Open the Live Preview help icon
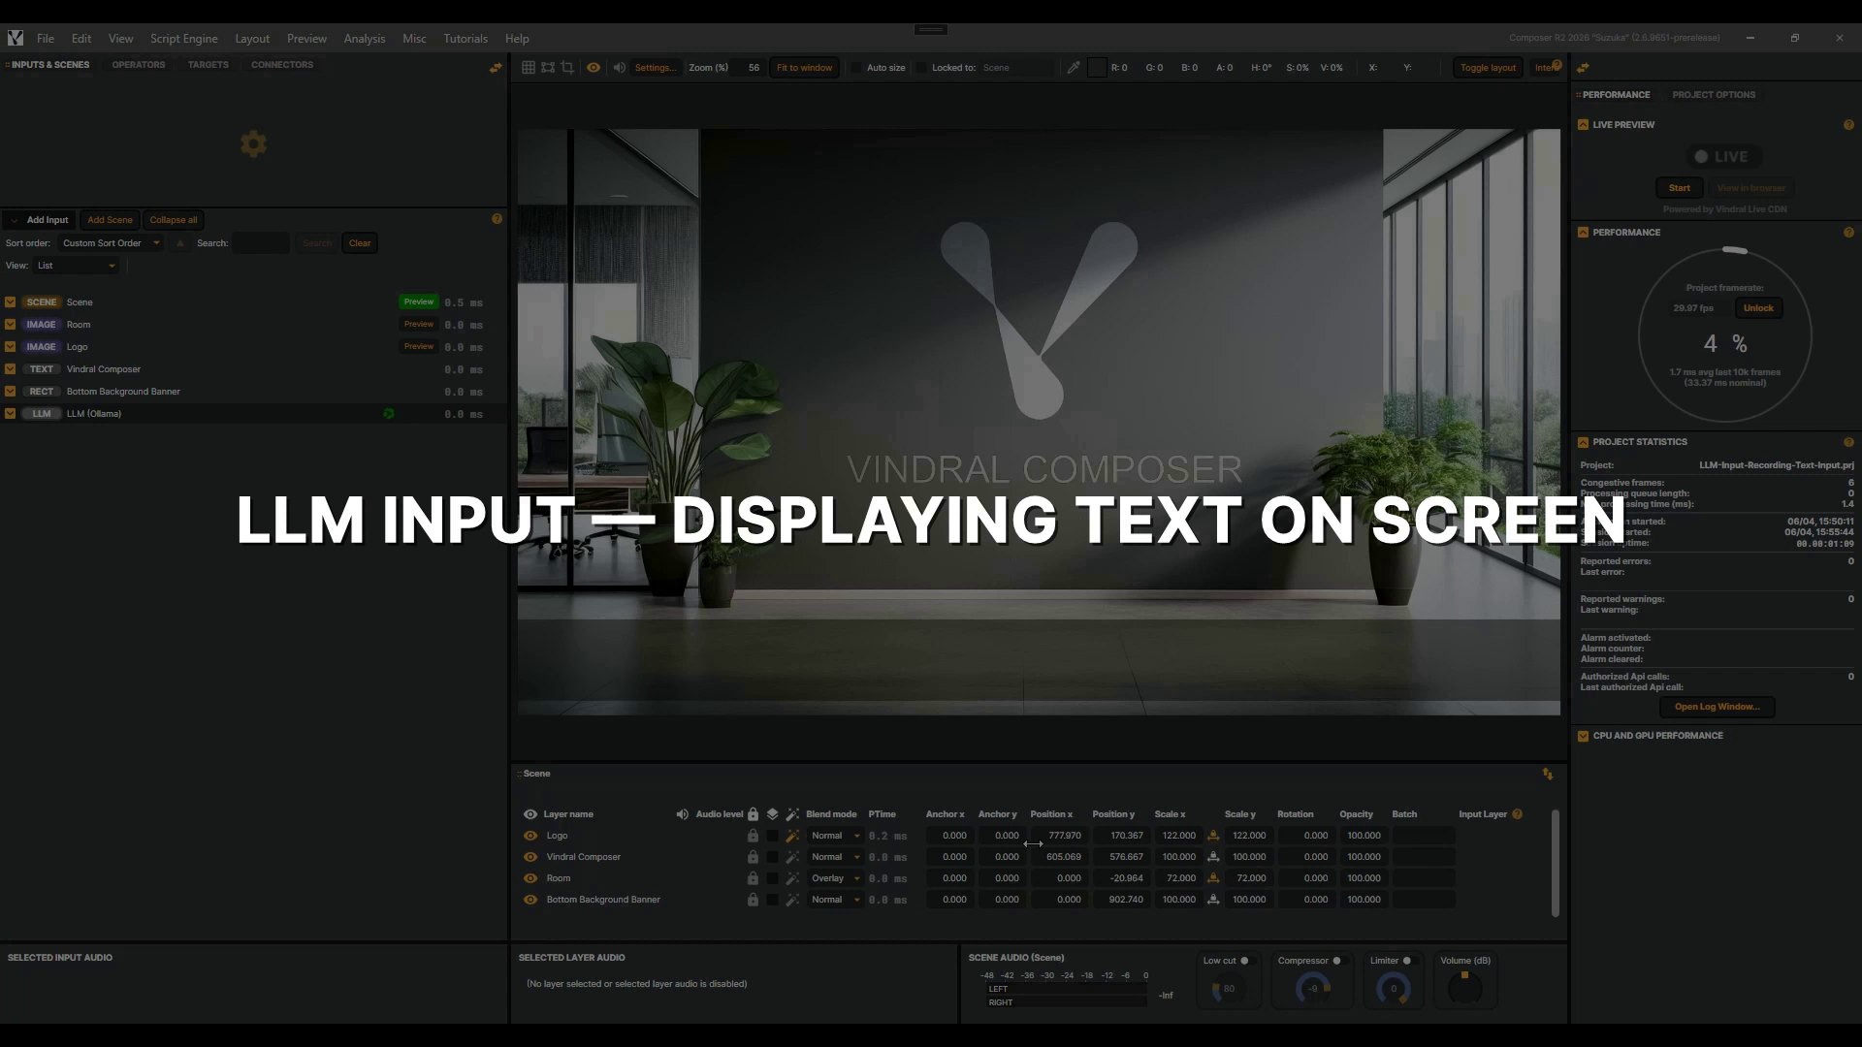The image size is (1862, 1047). pyautogui.click(x=1848, y=125)
